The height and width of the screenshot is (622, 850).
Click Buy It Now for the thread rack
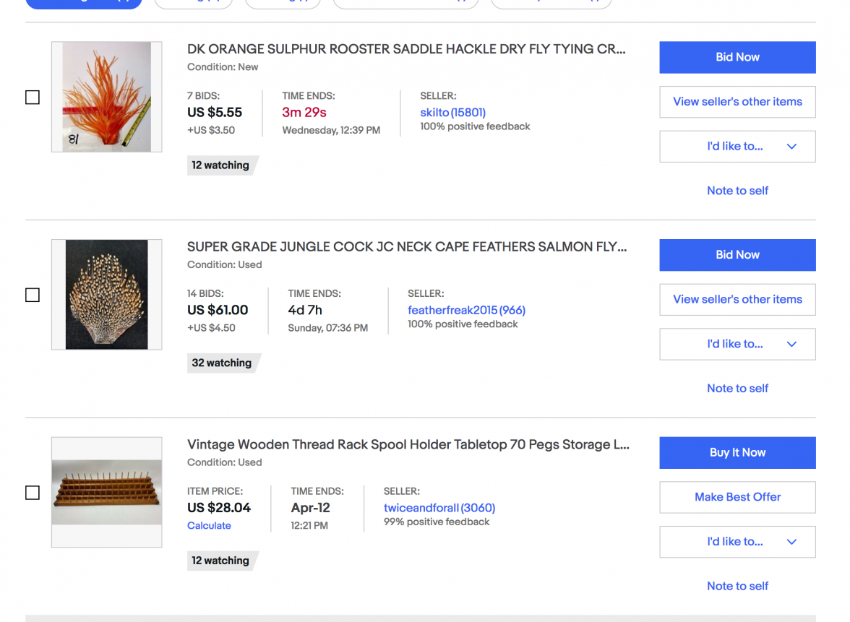pos(737,453)
